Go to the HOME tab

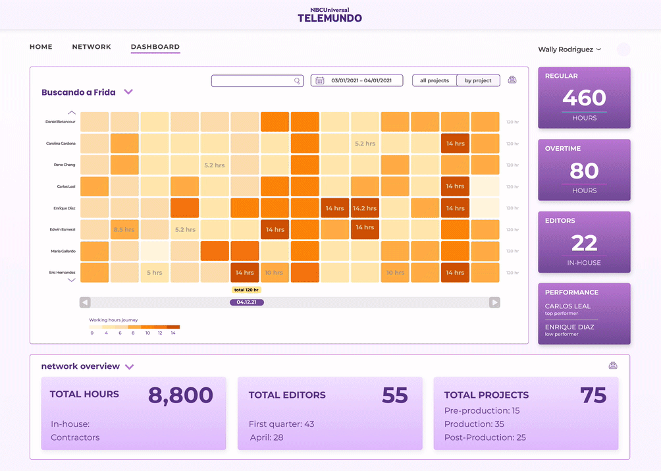coord(41,47)
